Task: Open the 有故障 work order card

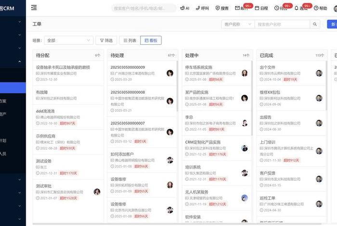Action: coord(68,95)
